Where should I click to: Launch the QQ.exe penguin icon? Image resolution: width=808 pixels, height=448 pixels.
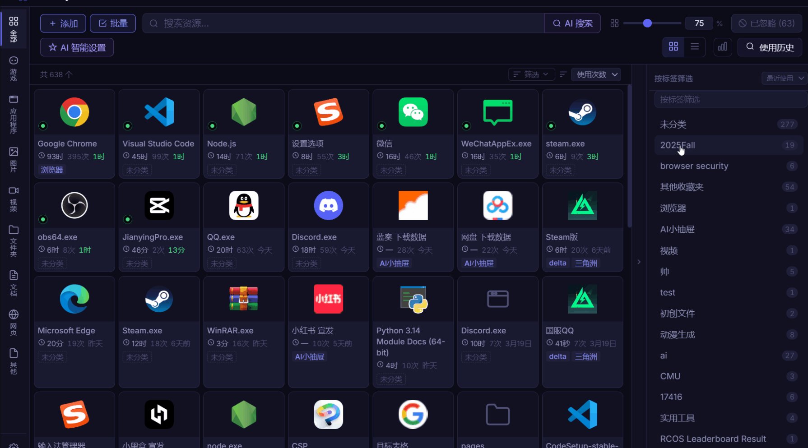click(x=244, y=205)
